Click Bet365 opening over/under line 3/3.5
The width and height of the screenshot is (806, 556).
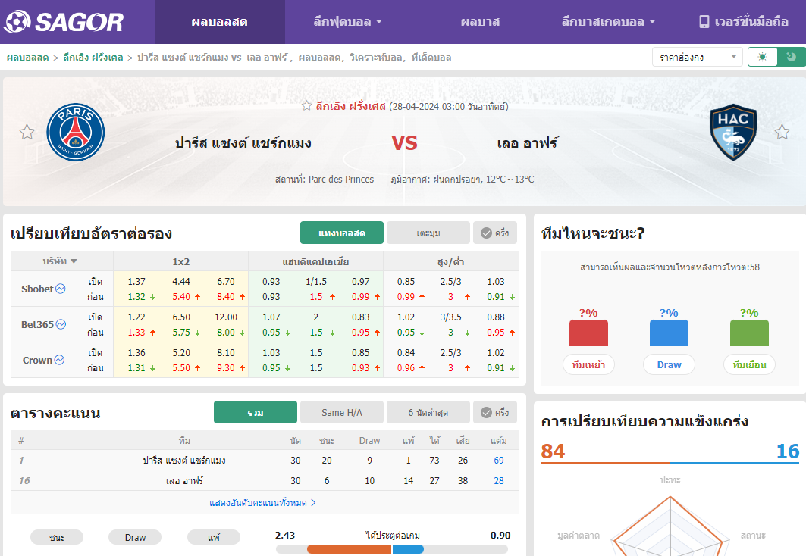(x=451, y=317)
